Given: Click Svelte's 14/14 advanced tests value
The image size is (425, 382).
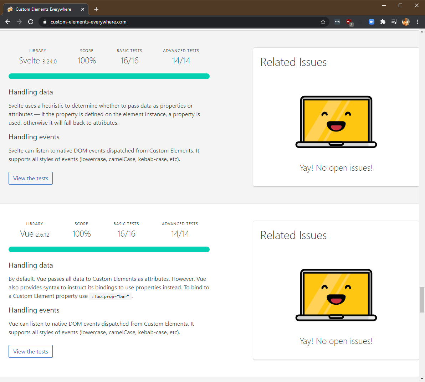Looking at the screenshot, I should click(x=181, y=61).
